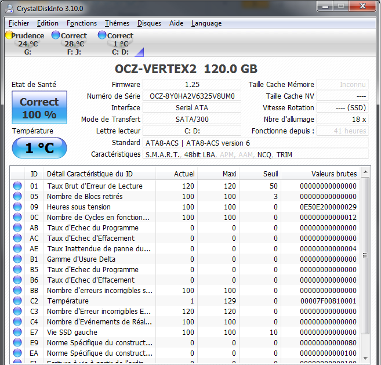Click the blue status orb for drive C: D:
The width and height of the screenshot is (381, 365).
coord(102,35)
